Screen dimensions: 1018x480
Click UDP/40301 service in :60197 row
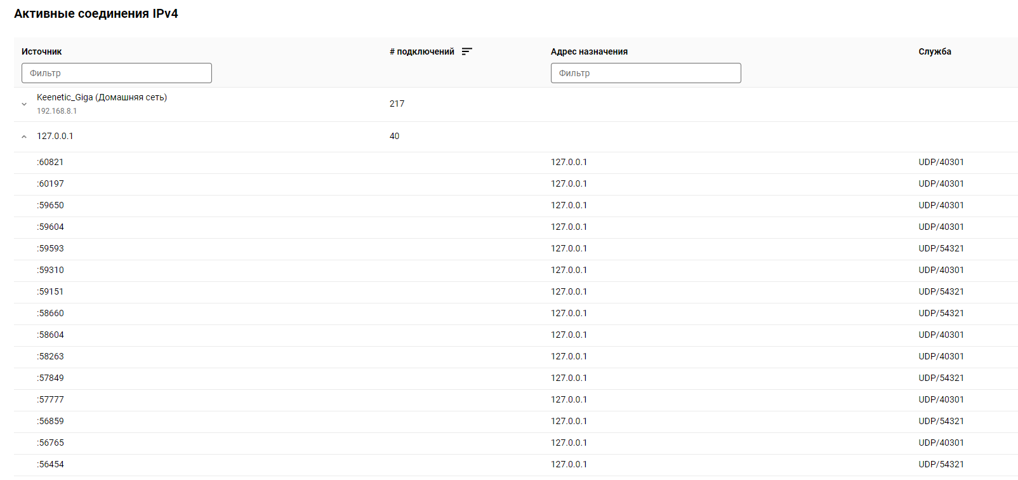click(941, 183)
